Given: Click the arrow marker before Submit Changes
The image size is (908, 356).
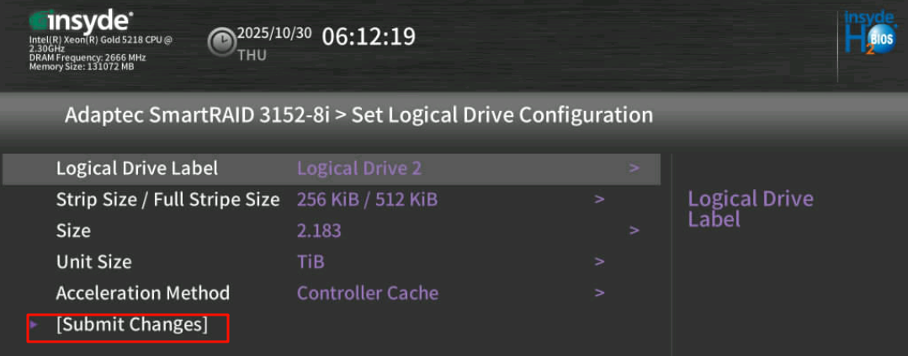Looking at the screenshot, I should [34, 323].
